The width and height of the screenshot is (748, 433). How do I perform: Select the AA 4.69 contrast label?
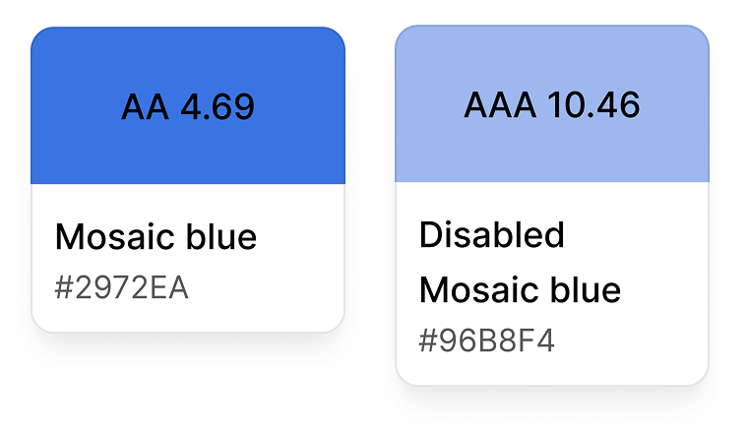click(188, 107)
